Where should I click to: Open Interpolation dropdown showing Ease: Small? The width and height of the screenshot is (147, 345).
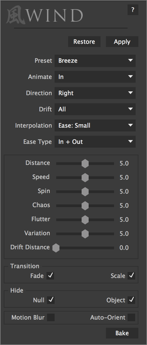(95, 125)
